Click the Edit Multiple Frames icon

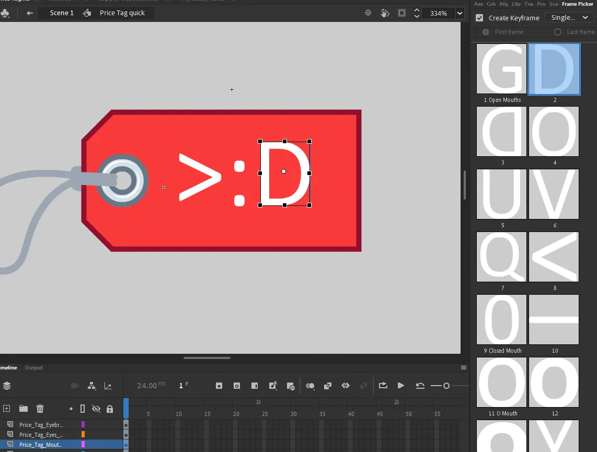(327, 386)
